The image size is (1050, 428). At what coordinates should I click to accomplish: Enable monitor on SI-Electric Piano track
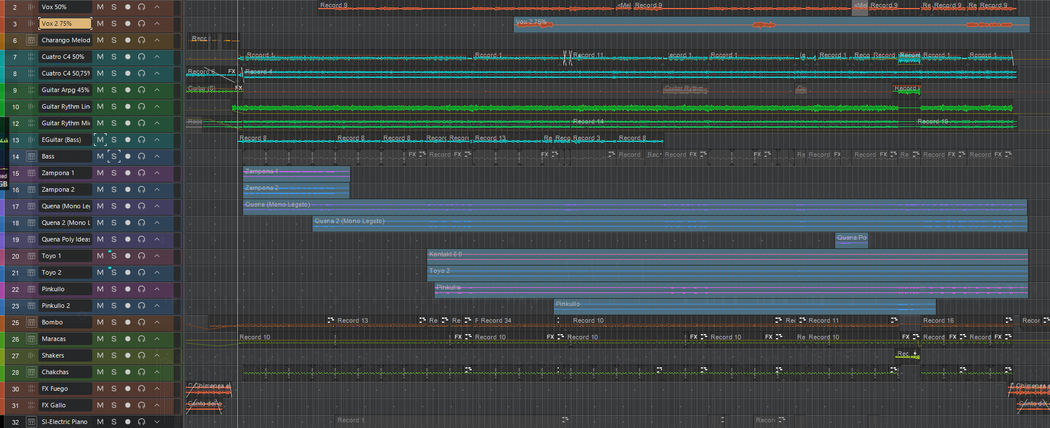pos(142,422)
